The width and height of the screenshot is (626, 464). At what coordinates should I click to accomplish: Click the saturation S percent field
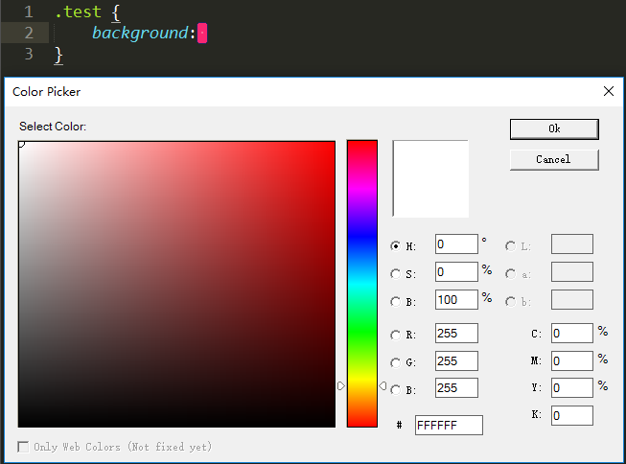click(x=456, y=272)
